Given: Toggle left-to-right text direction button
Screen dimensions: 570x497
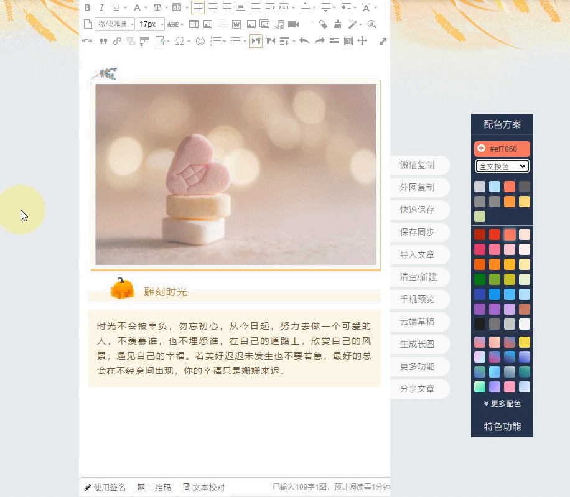Looking at the screenshot, I should click(x=255, y=41).
